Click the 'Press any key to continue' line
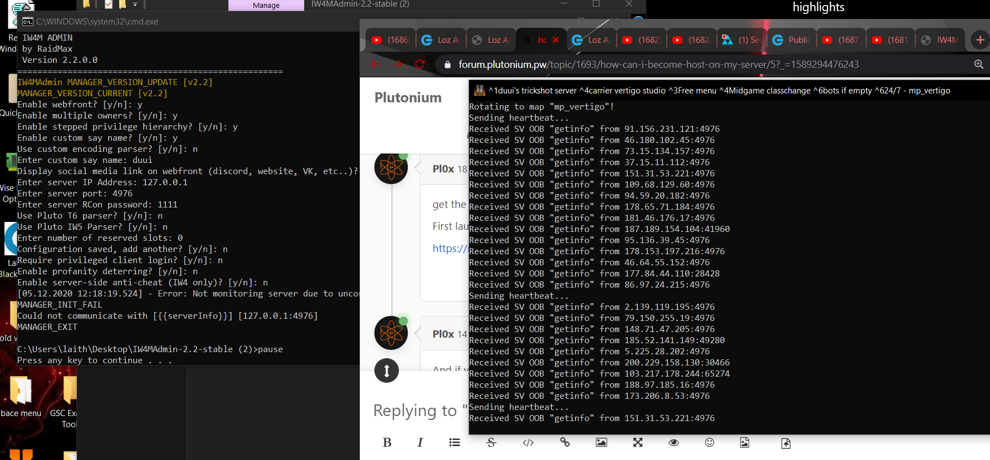 [95, 360]
